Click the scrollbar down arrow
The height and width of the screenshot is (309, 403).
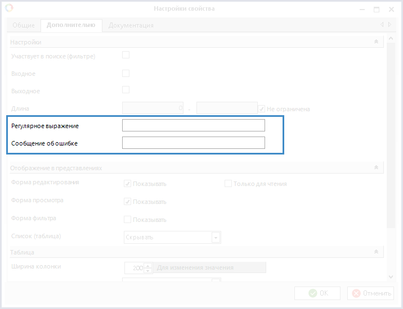[x=391, y=276]
